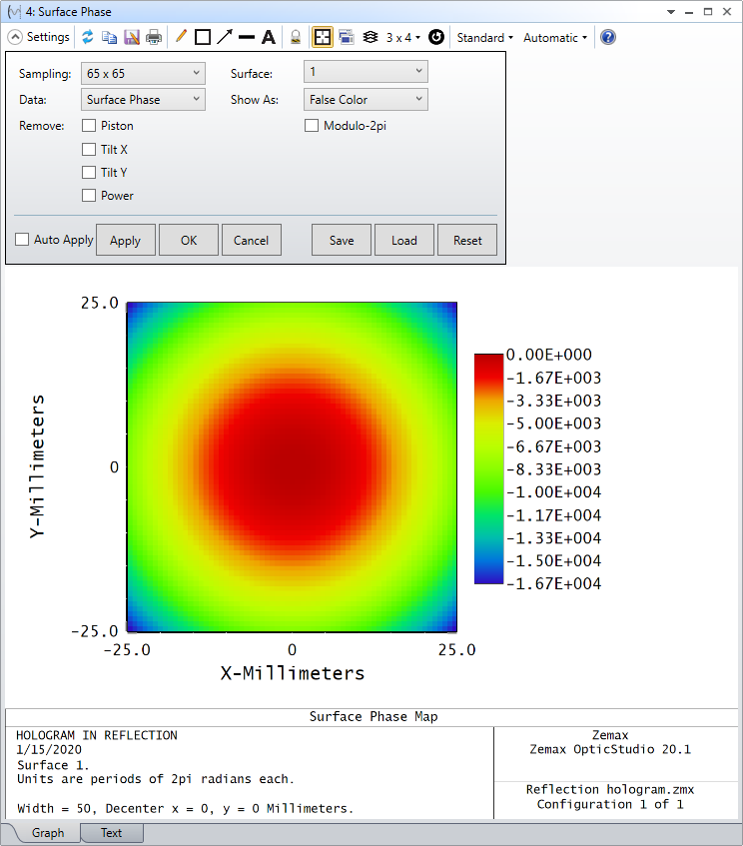Viewport: 743px width, 846px height.
Task: Switch to the Text tab
Action: click(111, 833)
